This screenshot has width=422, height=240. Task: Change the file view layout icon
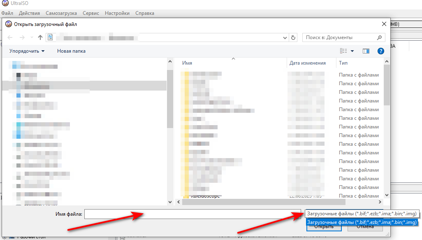pyautogui.click(x=343, y=51)
